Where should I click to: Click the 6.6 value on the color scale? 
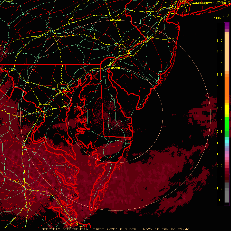click(219, 74)
